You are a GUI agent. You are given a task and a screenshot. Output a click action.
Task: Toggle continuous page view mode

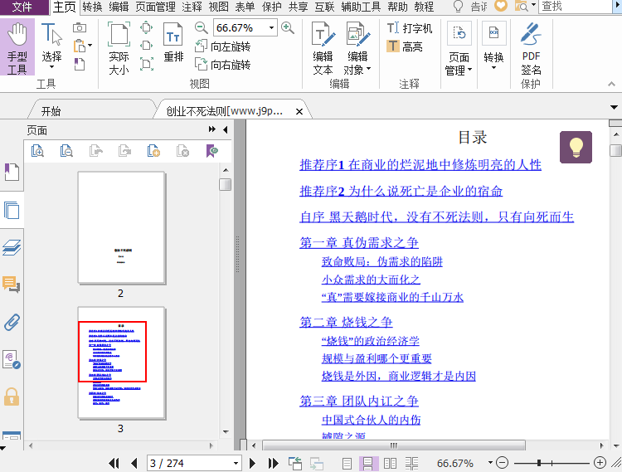(367, 463)
